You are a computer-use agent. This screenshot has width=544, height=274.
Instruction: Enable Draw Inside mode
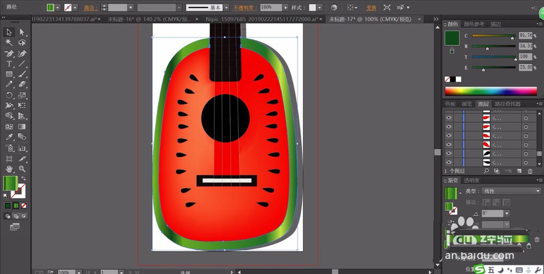click(x=23, y=216)
